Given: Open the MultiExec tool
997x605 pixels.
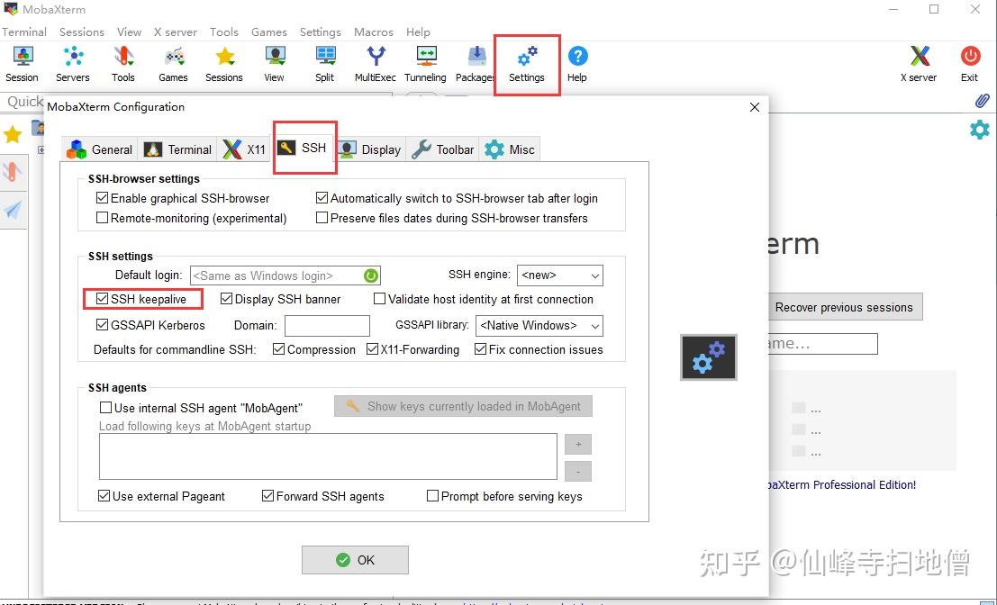Looking at the screenshot, I should (x=375, y=59).
